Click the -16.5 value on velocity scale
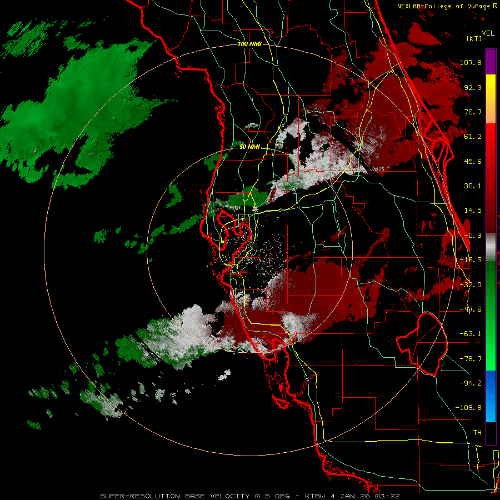The image size is (500, 500). click(x=471, y=260)
